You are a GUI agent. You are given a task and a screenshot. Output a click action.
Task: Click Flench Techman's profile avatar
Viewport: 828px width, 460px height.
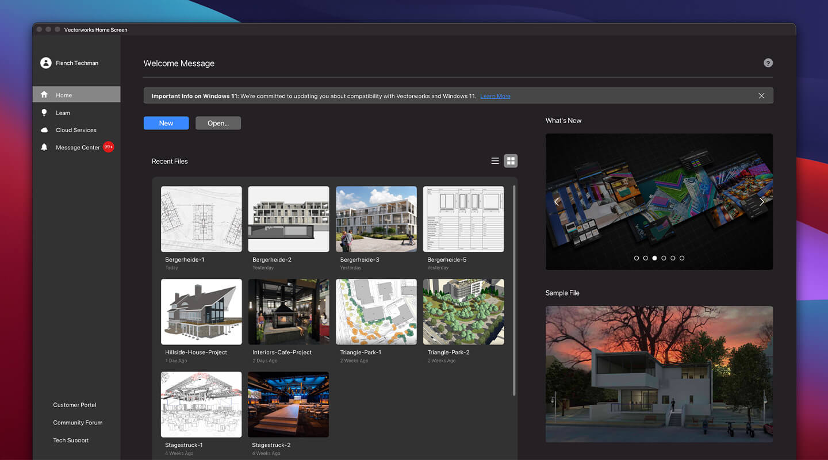point(46,62)
